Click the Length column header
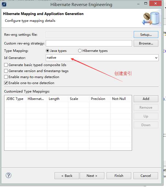166x187 pixels. [58, 99]
